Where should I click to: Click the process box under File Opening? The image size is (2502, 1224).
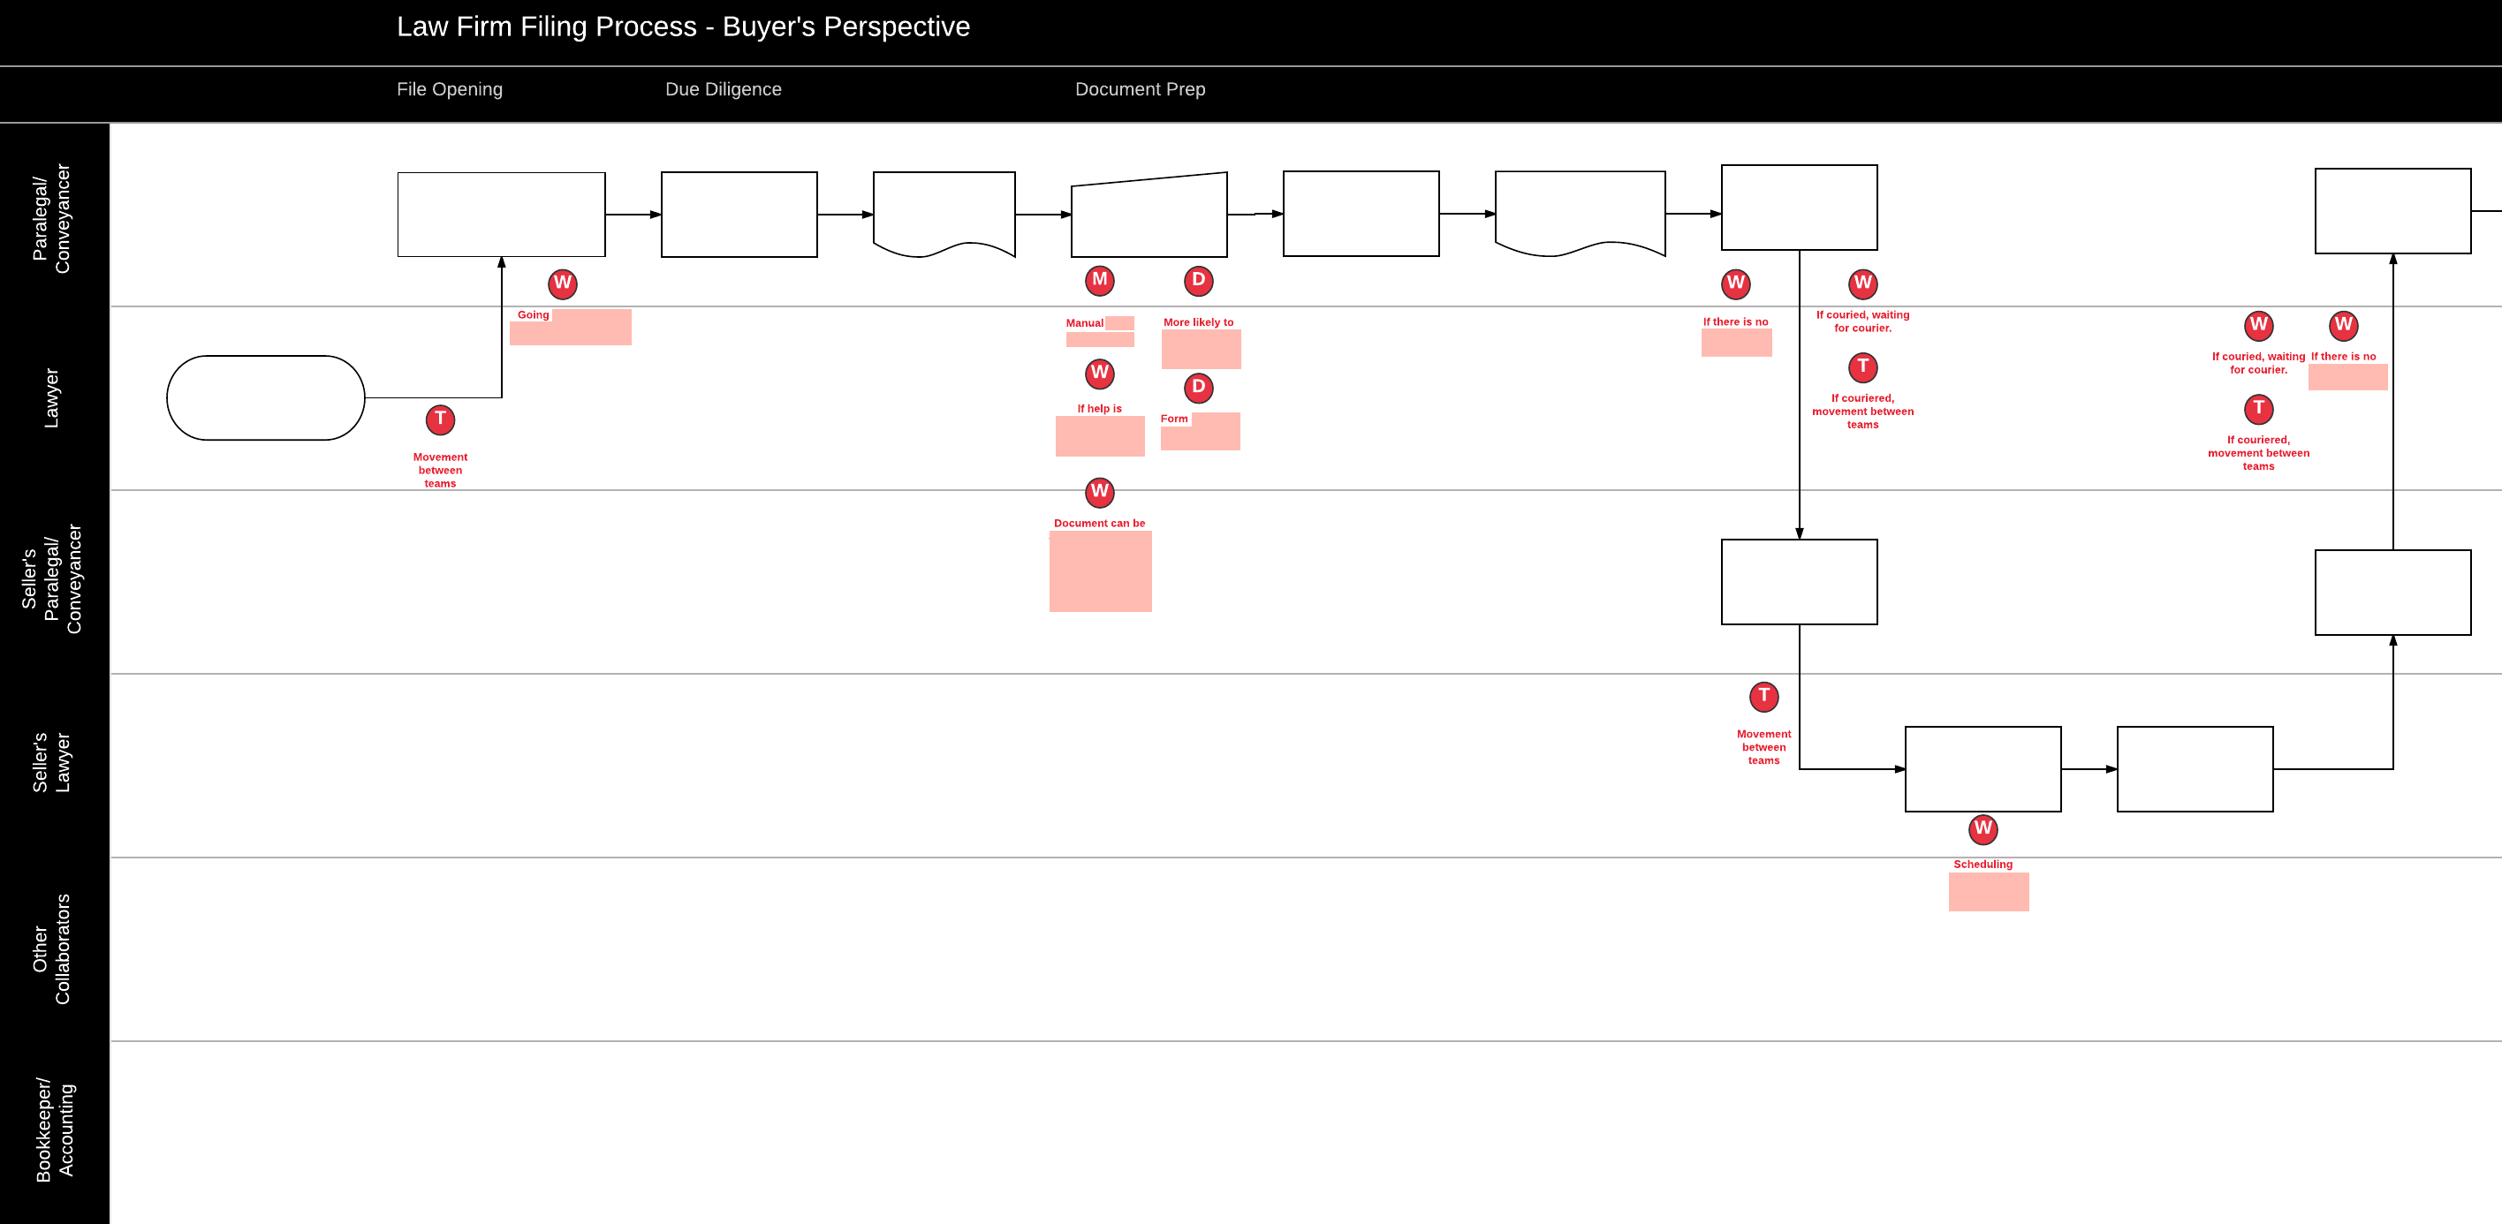click(x=501, y=215)
